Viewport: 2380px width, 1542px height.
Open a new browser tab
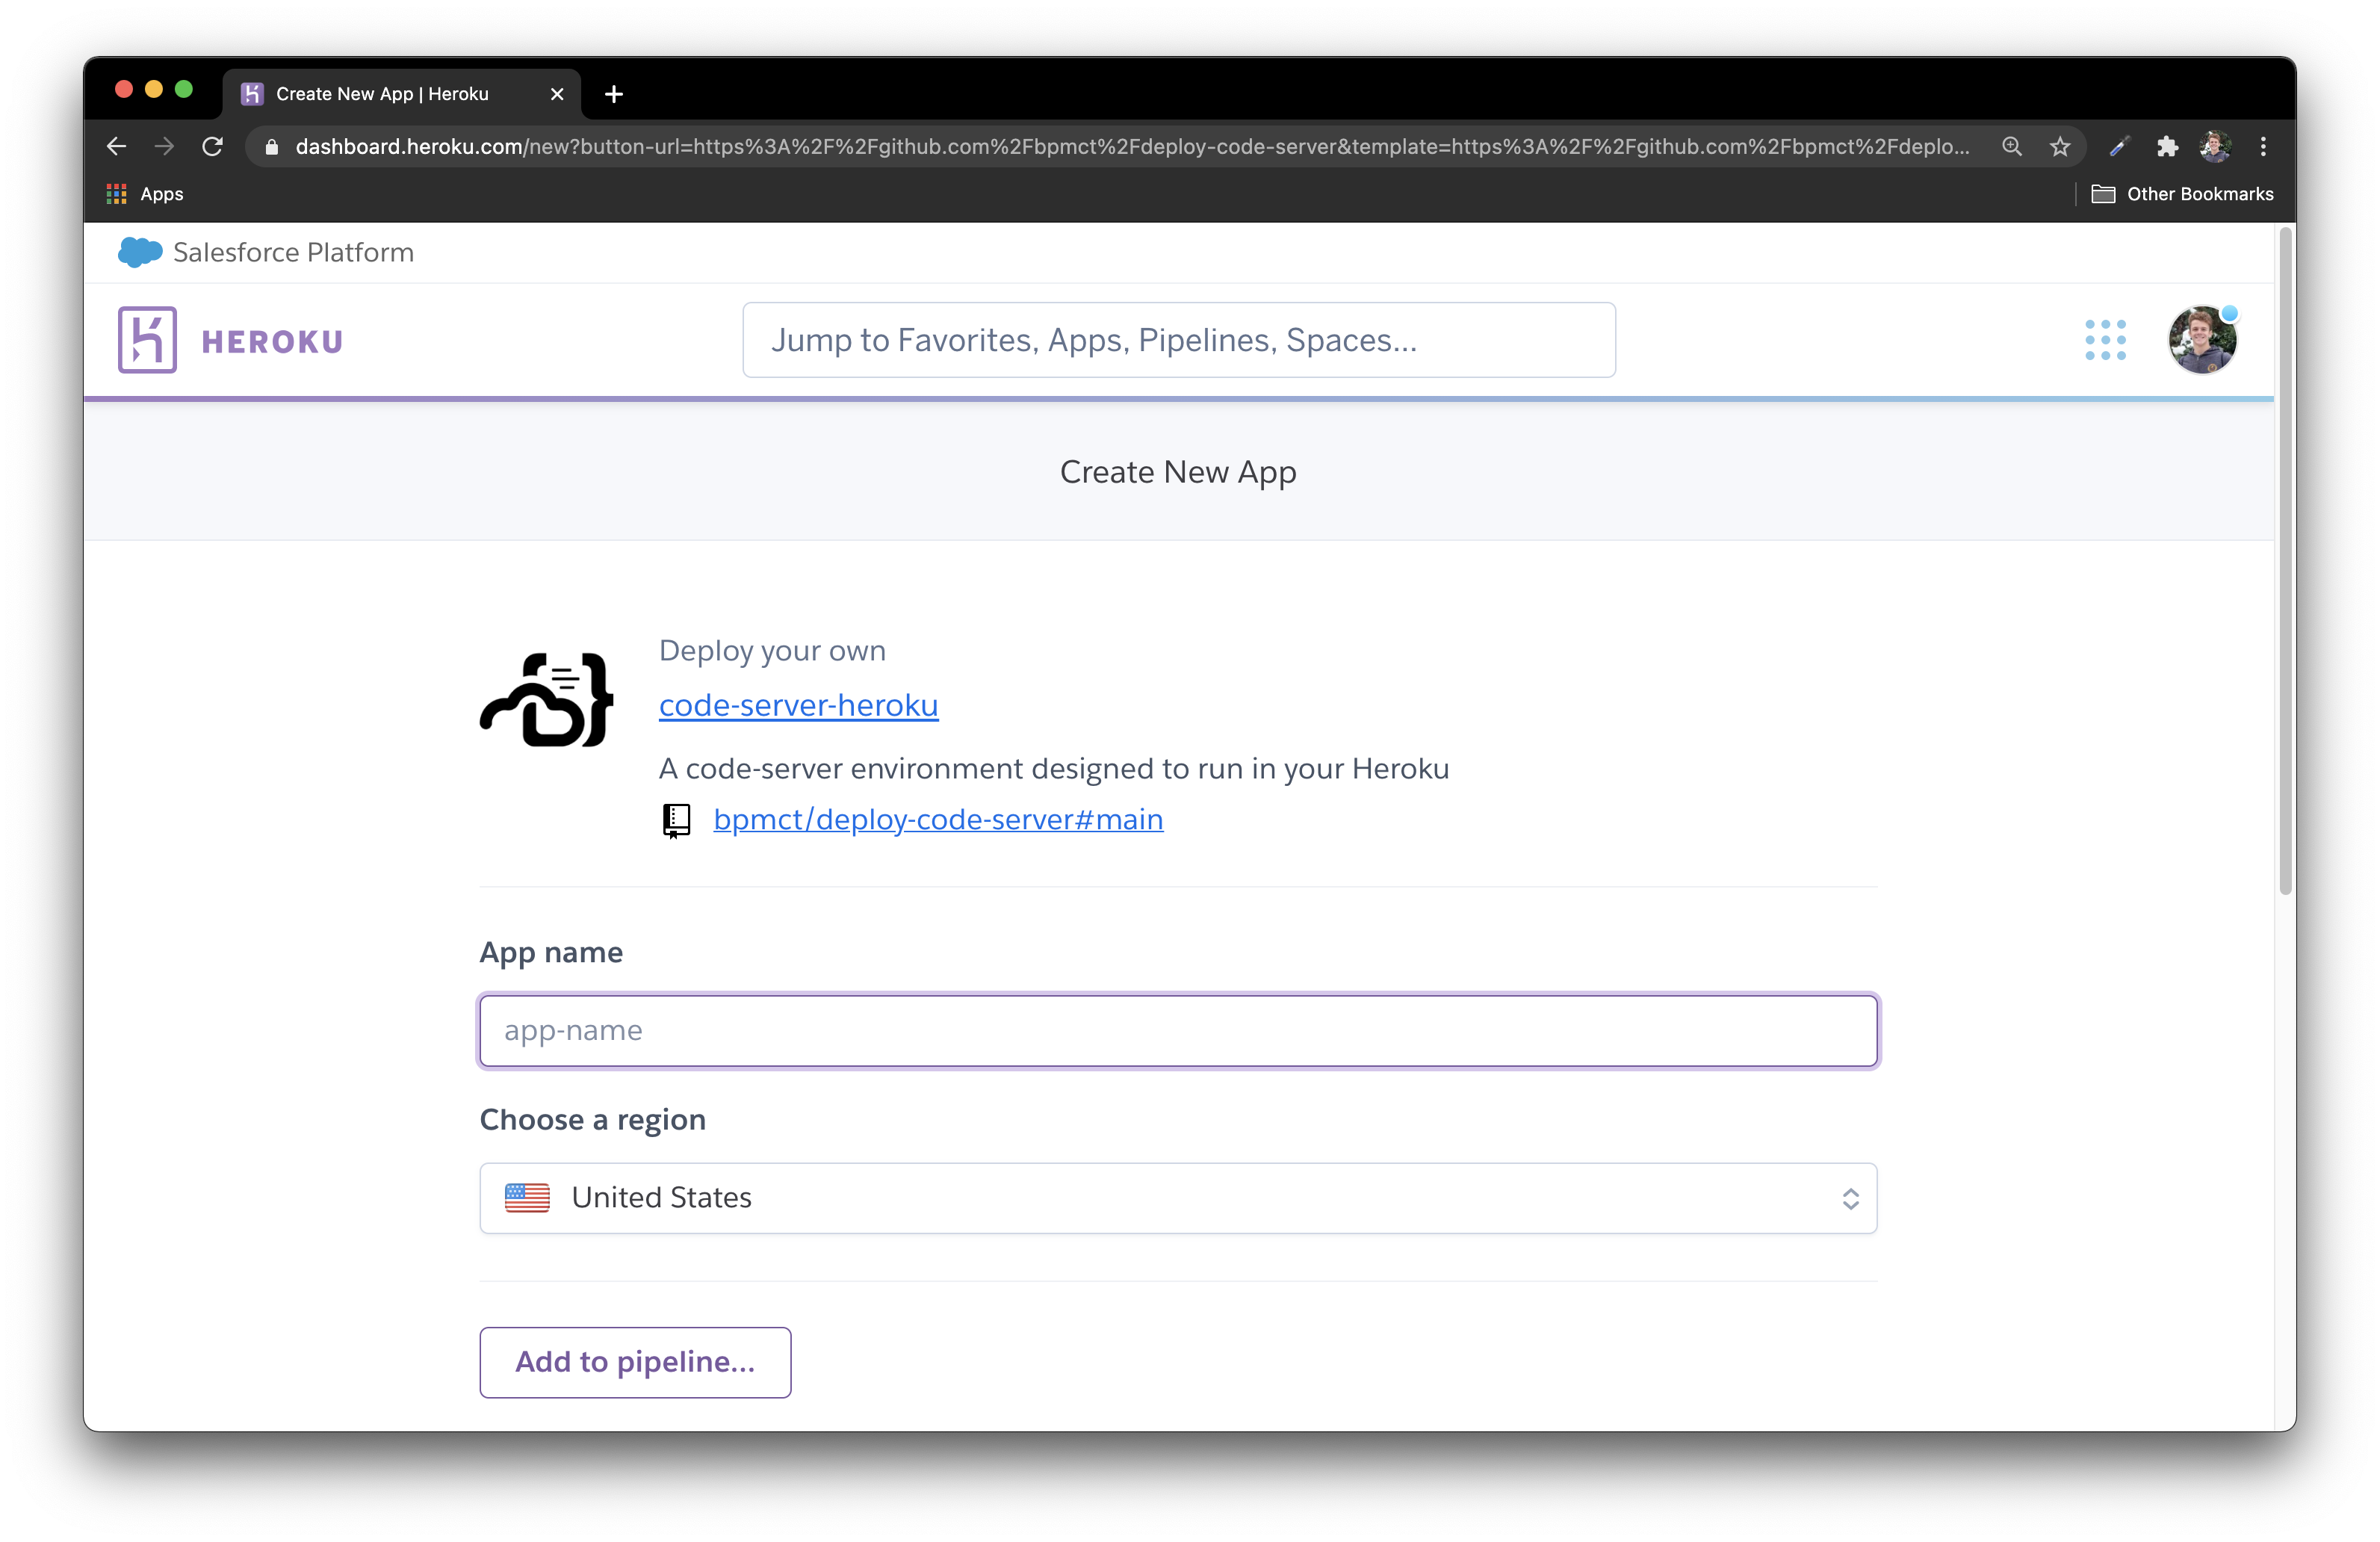[x=614, y=94]
